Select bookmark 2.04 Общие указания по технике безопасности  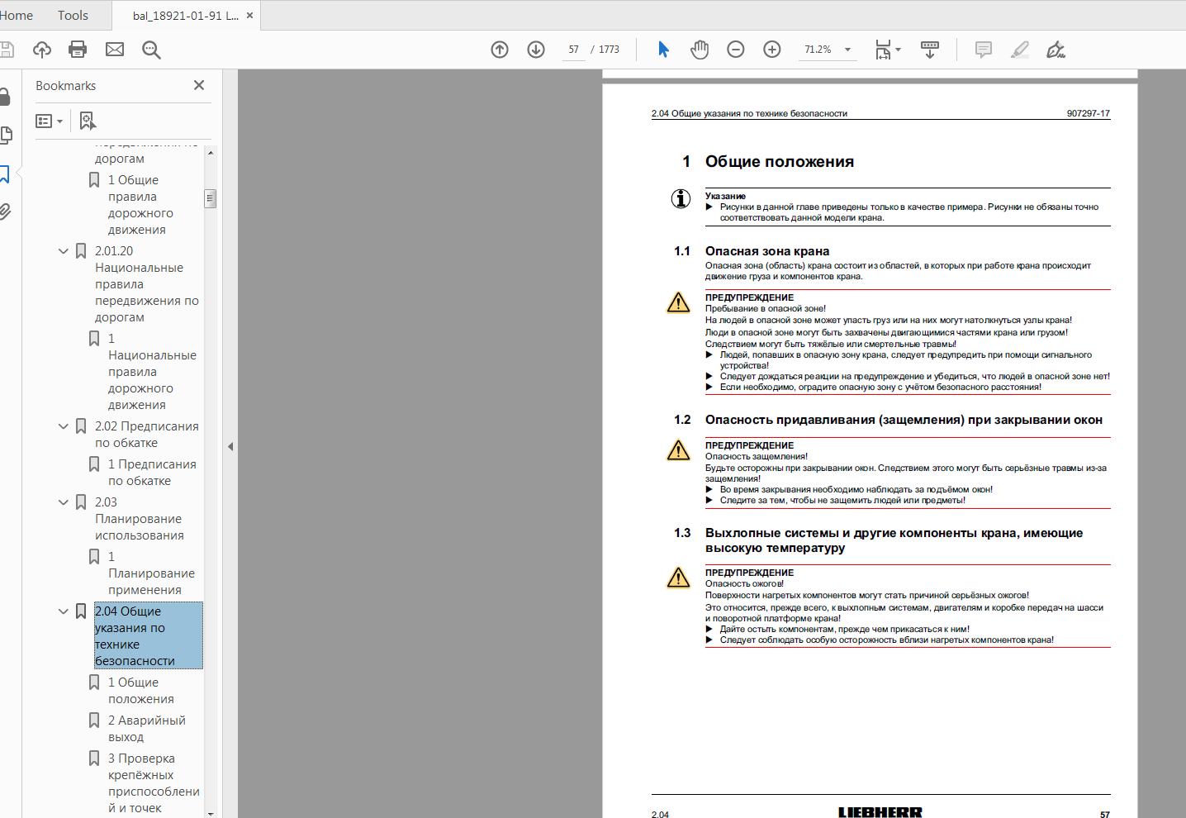149,635
